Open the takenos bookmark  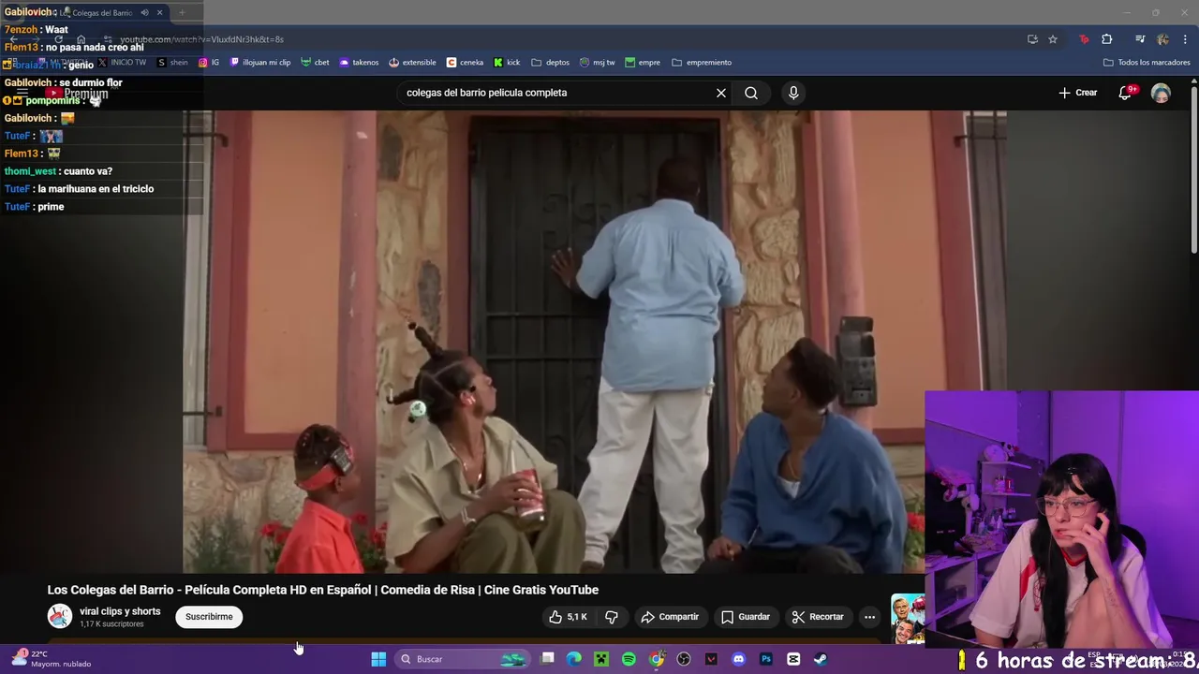tap(359, 63)
